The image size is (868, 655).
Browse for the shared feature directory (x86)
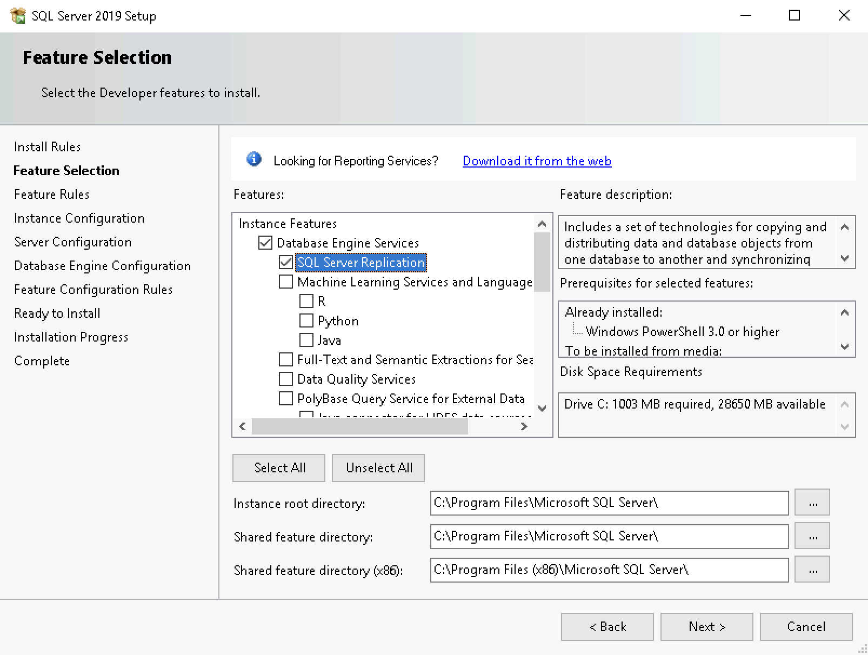tap(812, 570)
